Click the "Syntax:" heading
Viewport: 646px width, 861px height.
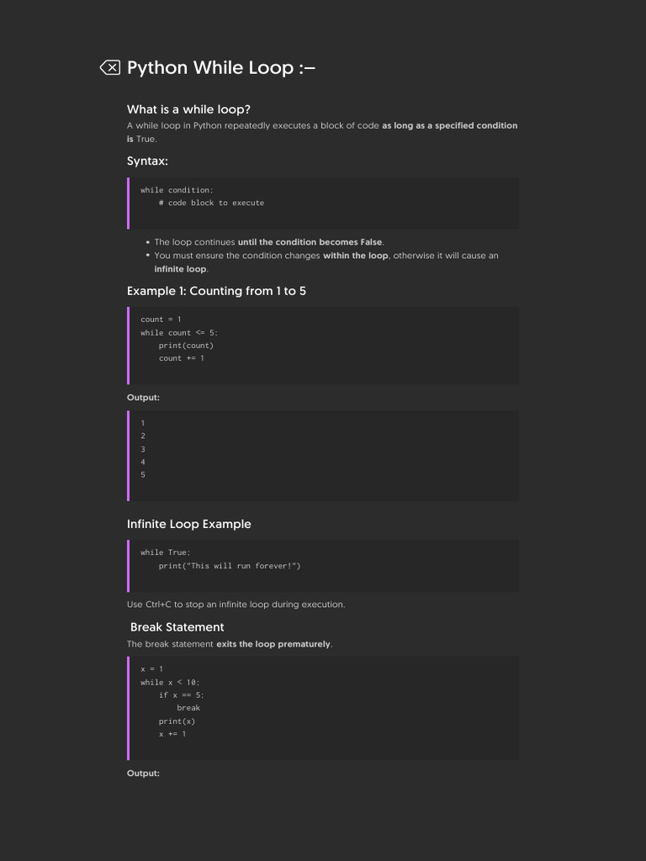coord(147,161)
